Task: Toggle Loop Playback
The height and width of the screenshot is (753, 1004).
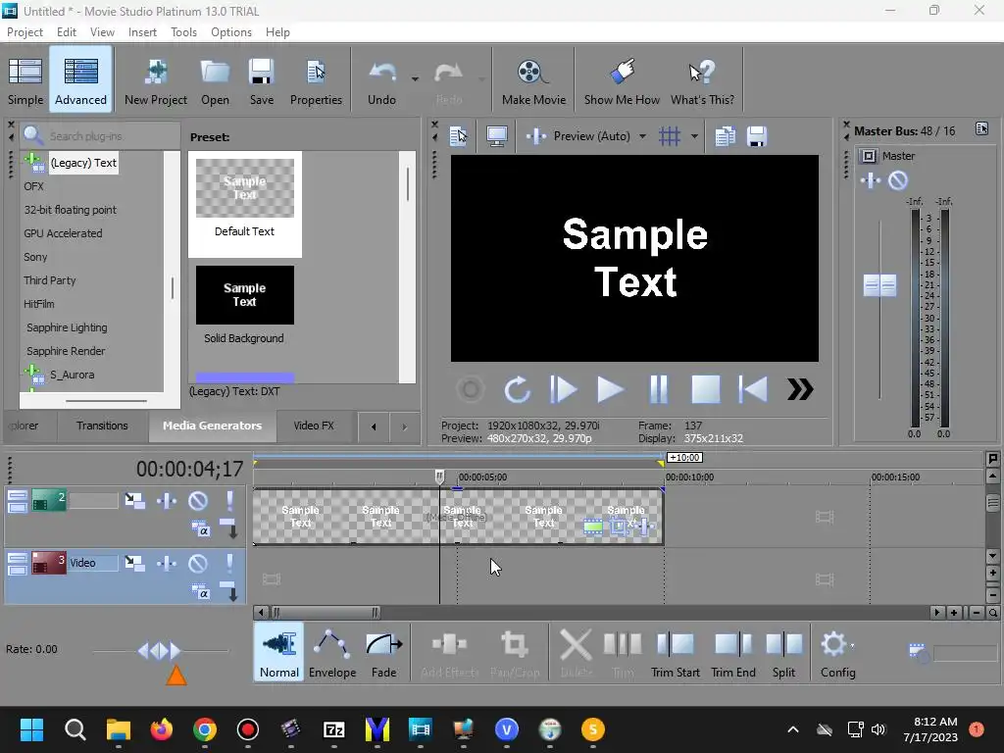Action: 517,388
